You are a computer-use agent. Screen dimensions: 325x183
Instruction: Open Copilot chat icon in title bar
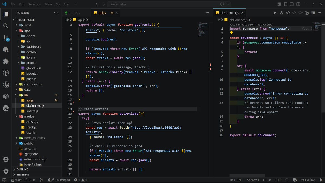point(222,4)
